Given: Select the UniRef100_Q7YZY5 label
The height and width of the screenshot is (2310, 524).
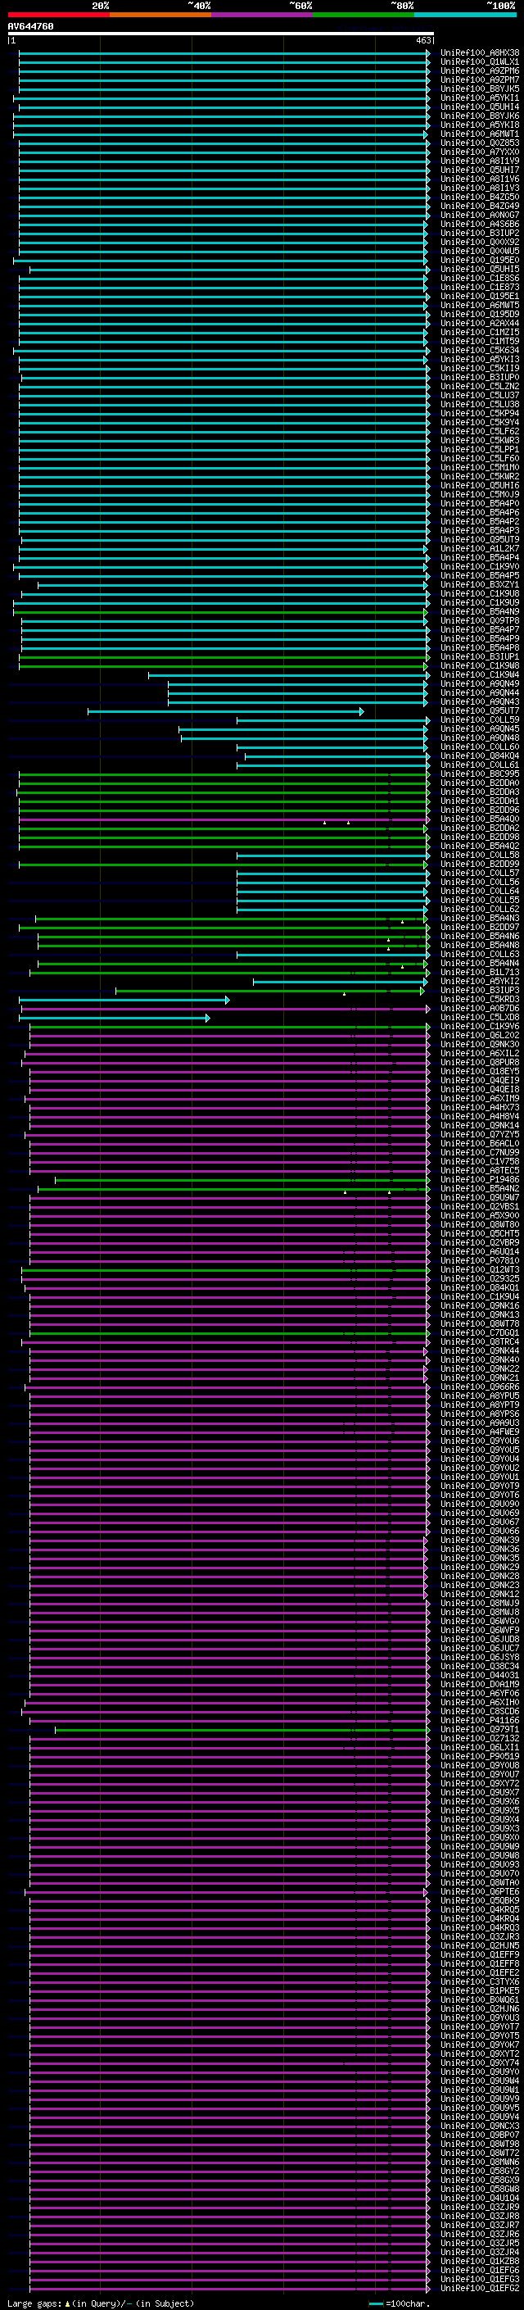Looking at the screenshot, I should (x=480, y=1134).
